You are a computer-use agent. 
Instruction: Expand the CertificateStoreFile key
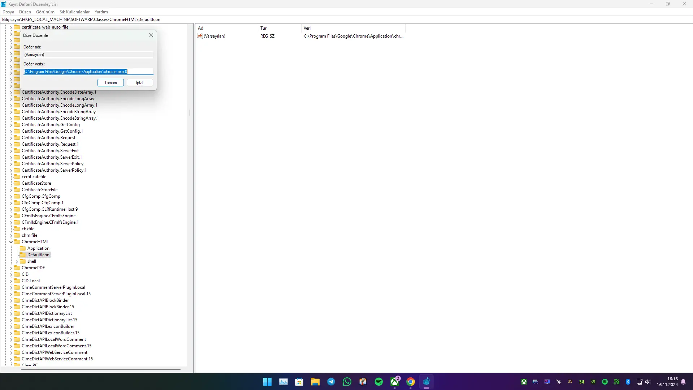tap(11, 190)
